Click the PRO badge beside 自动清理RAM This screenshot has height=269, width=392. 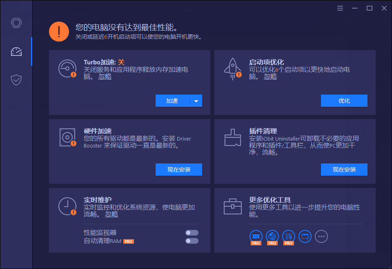[129, 241]
